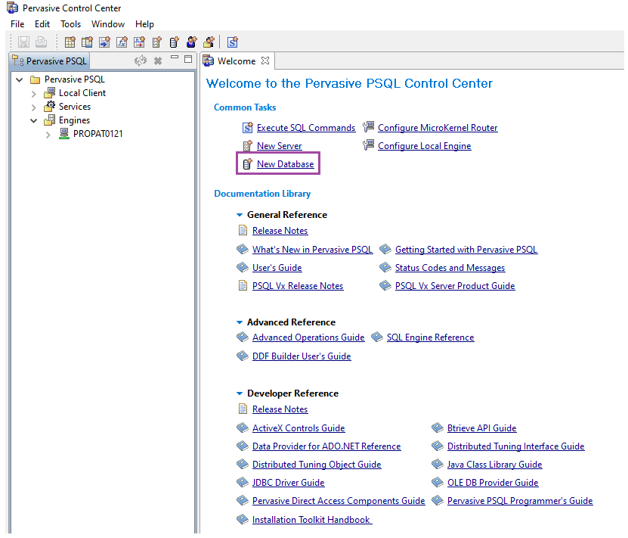Screen dimensions: 628x538
Task: Select Local Client in the tree
Action: [82, 93]
